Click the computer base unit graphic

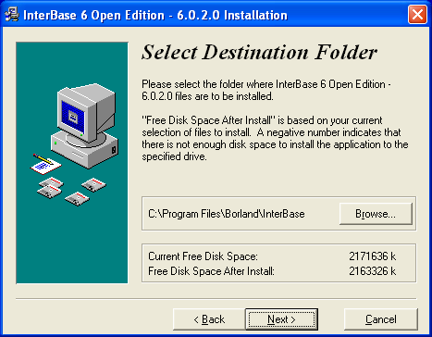(x=84, y=149)
